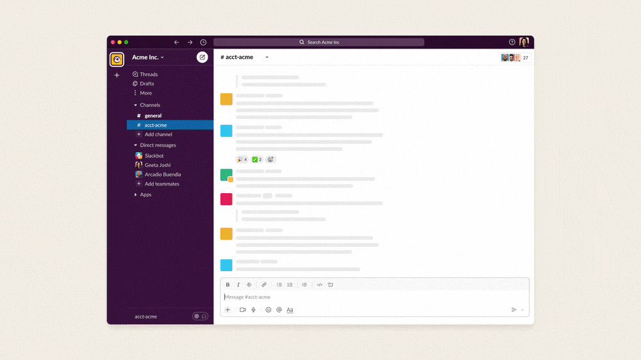The image size is (641, 360).
Task: Open send options dropdown next to send
Action: pos(522,310)
